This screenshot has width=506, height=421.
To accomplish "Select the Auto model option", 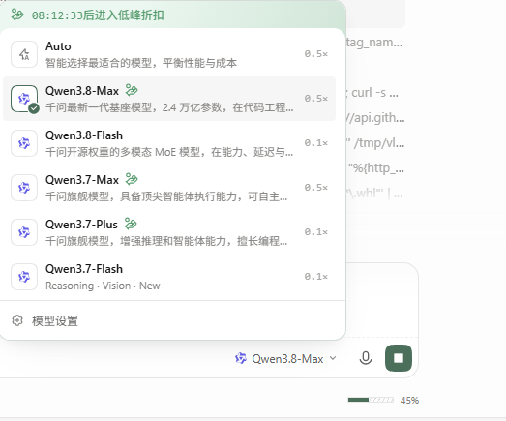I will (x=169, y=54).
